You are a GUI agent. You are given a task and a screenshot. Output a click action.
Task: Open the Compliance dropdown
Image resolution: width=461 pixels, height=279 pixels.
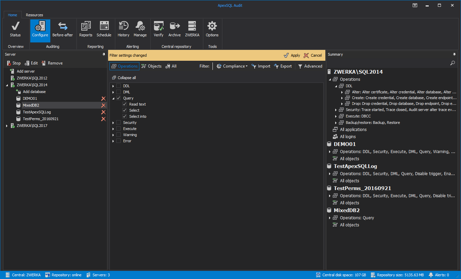click(232, 66)
